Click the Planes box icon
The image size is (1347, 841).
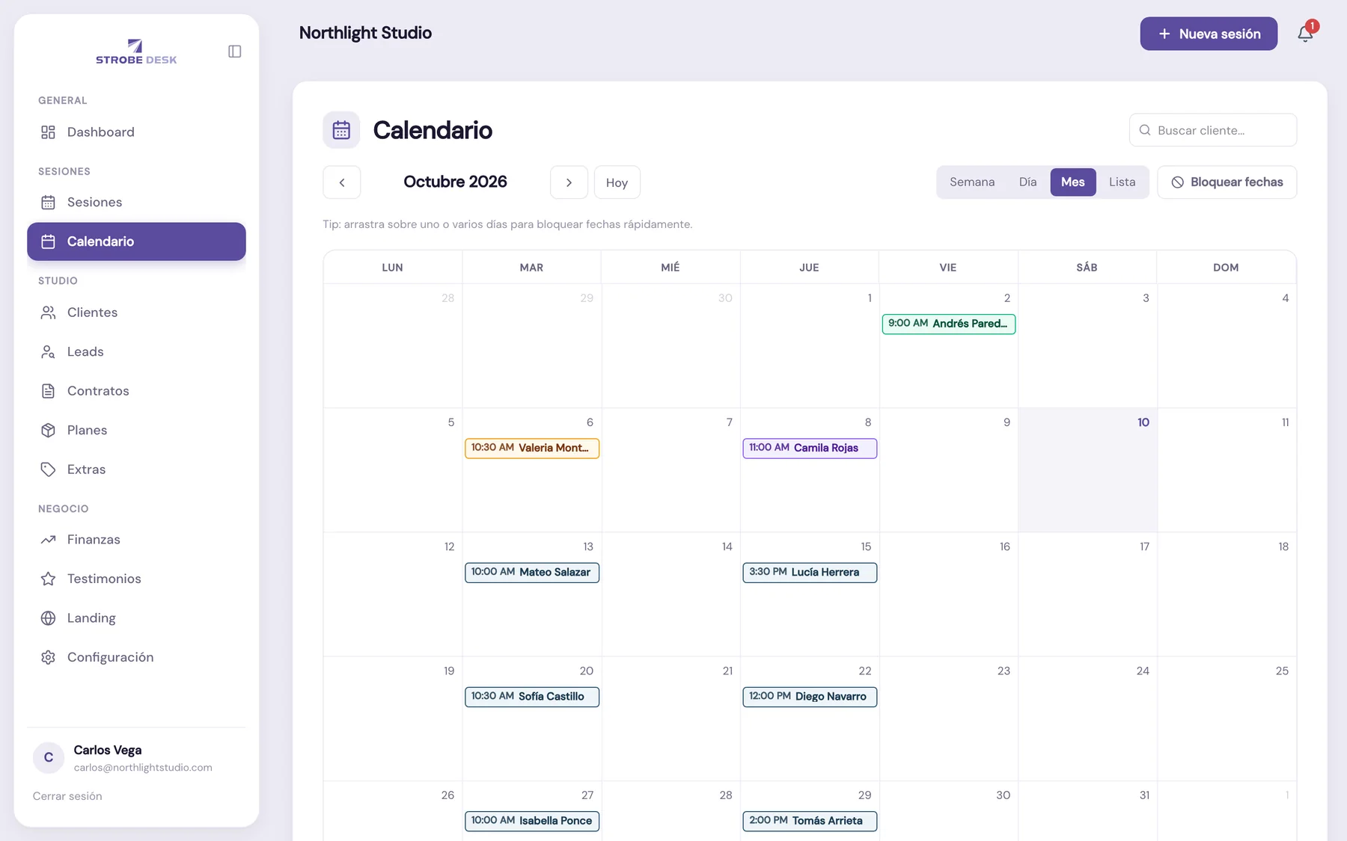[48, 431]
